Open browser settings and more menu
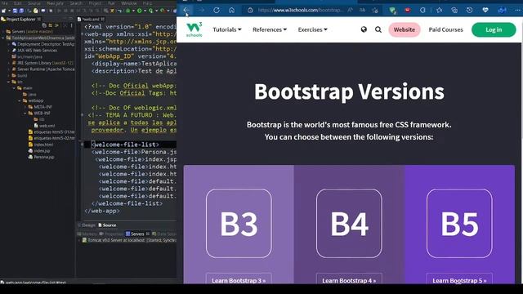 (x=517, y=10)
